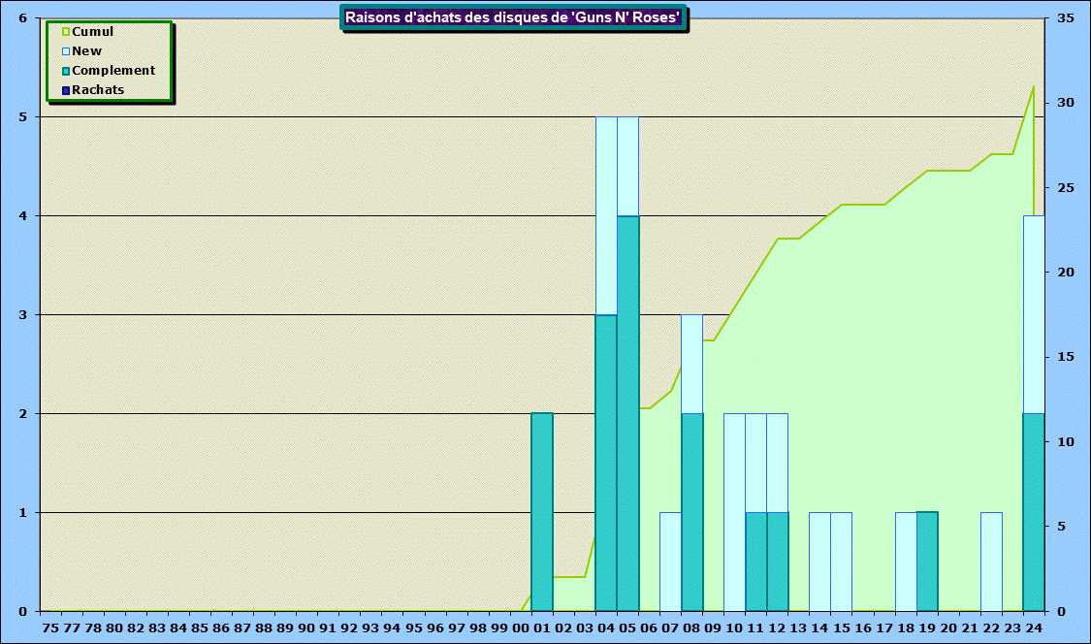Select the New bar for year 10
The image size is (1091, 644).
click(734, 512)
